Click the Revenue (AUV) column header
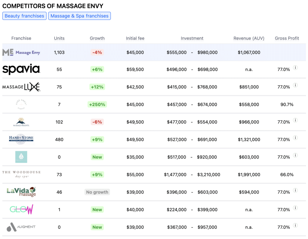The height and width of the screenshot is (239, 308). tap(249, 38)
